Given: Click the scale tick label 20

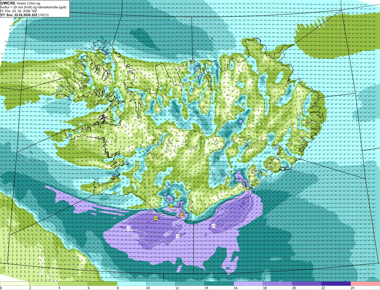Looking at the screenshot, I should [294, 288].
